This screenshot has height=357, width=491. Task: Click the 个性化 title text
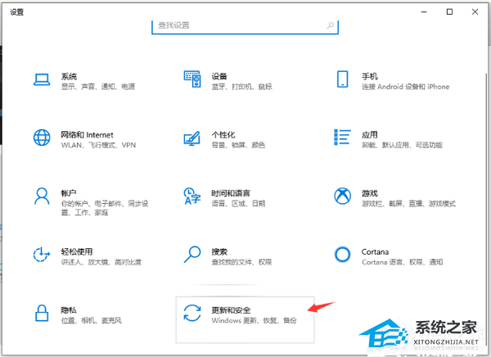[x=223, y=135]
